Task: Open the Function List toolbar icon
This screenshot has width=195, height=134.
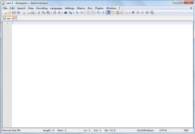Action: (x=122, y=13)
